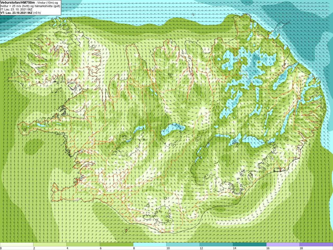Click the "IT: Lau. 23. 10. 2021 06Z" line
This screenshot has width=333, height=250.
[x=16, y=9]
